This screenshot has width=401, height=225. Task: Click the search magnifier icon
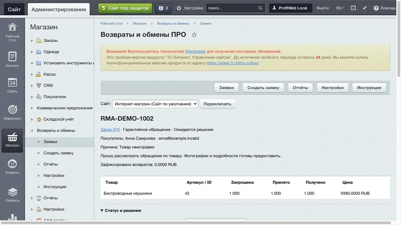coord(260,8)
